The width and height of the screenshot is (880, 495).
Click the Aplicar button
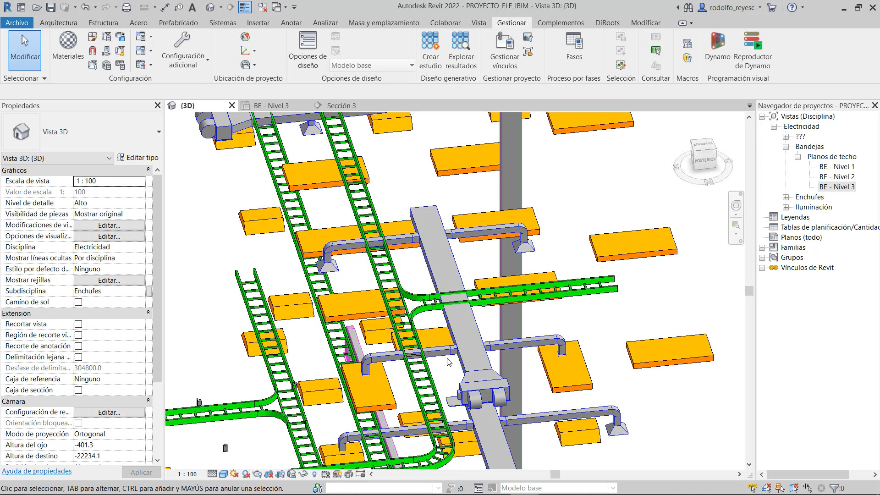(x=141, y=472)
